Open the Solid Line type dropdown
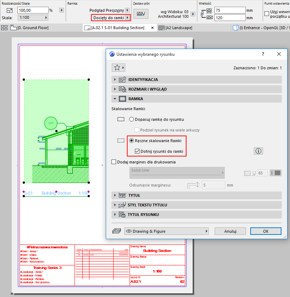 pyautogui.click(x=177, y=173)
